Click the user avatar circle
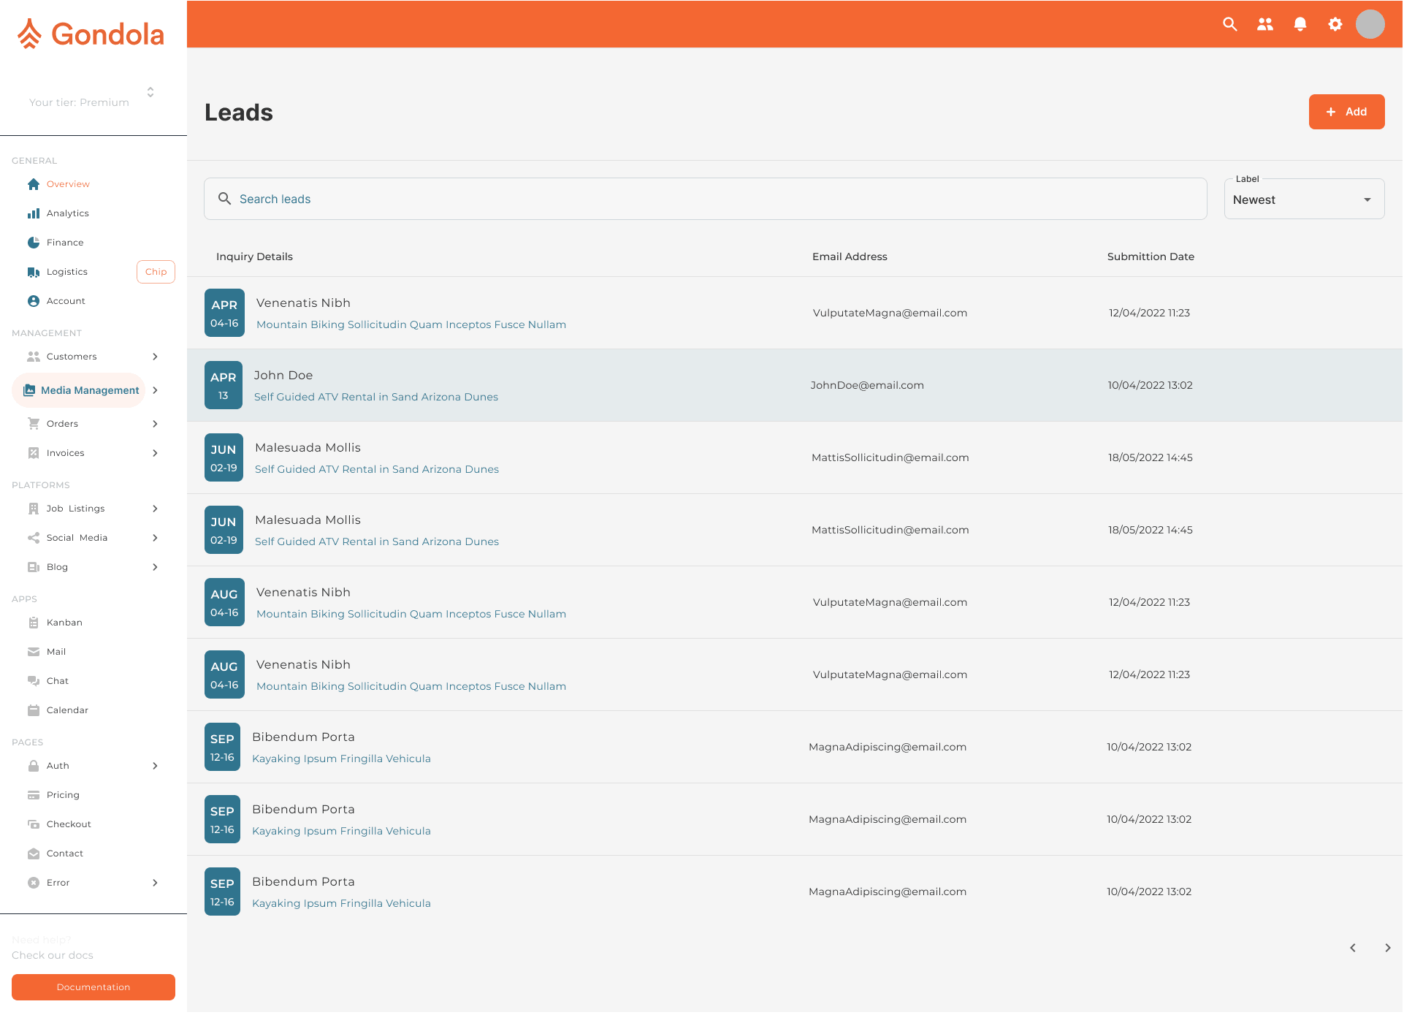The image size is (1404, 1015). (x=1371, y=24)
